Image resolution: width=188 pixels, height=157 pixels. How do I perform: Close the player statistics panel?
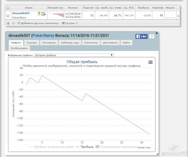pos(157,33)
